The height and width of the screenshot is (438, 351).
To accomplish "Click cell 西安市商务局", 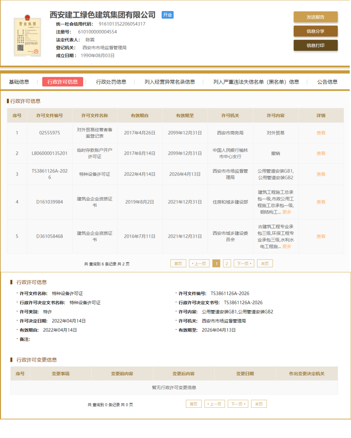I will pyautogui.click(x=230, y=133).
